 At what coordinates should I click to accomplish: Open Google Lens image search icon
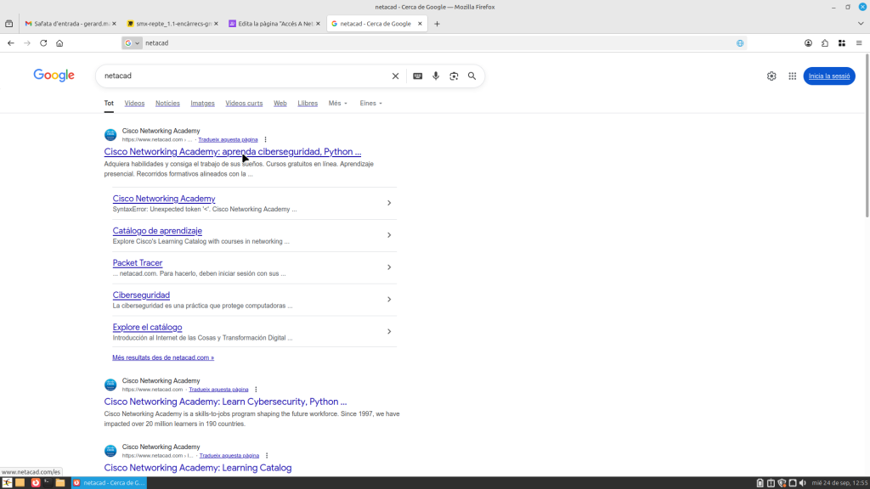454,76
